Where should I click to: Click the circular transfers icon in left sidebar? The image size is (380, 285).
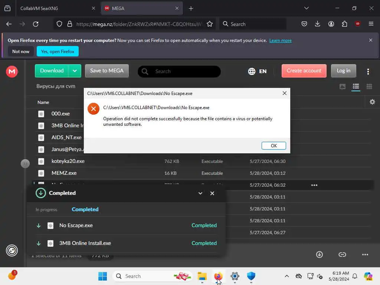coord(12,250)
